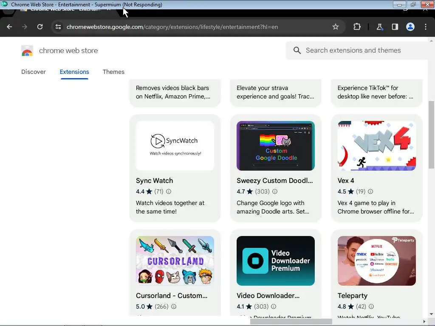Click the 5.0 rating of Cursorland

(x=140, y=306)
